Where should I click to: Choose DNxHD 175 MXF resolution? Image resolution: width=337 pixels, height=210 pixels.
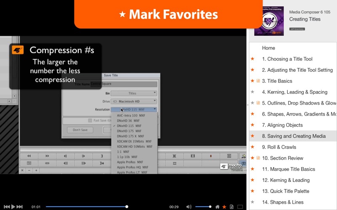coord(134,131)
